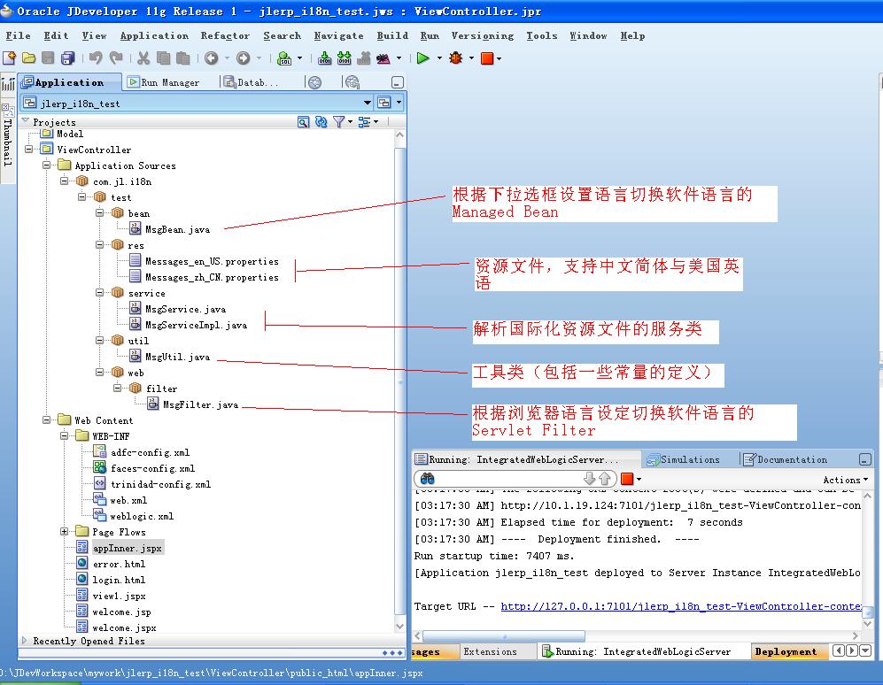Click the Copy toolbar icon
Screen dimensions: 883x685
[163, 58]
